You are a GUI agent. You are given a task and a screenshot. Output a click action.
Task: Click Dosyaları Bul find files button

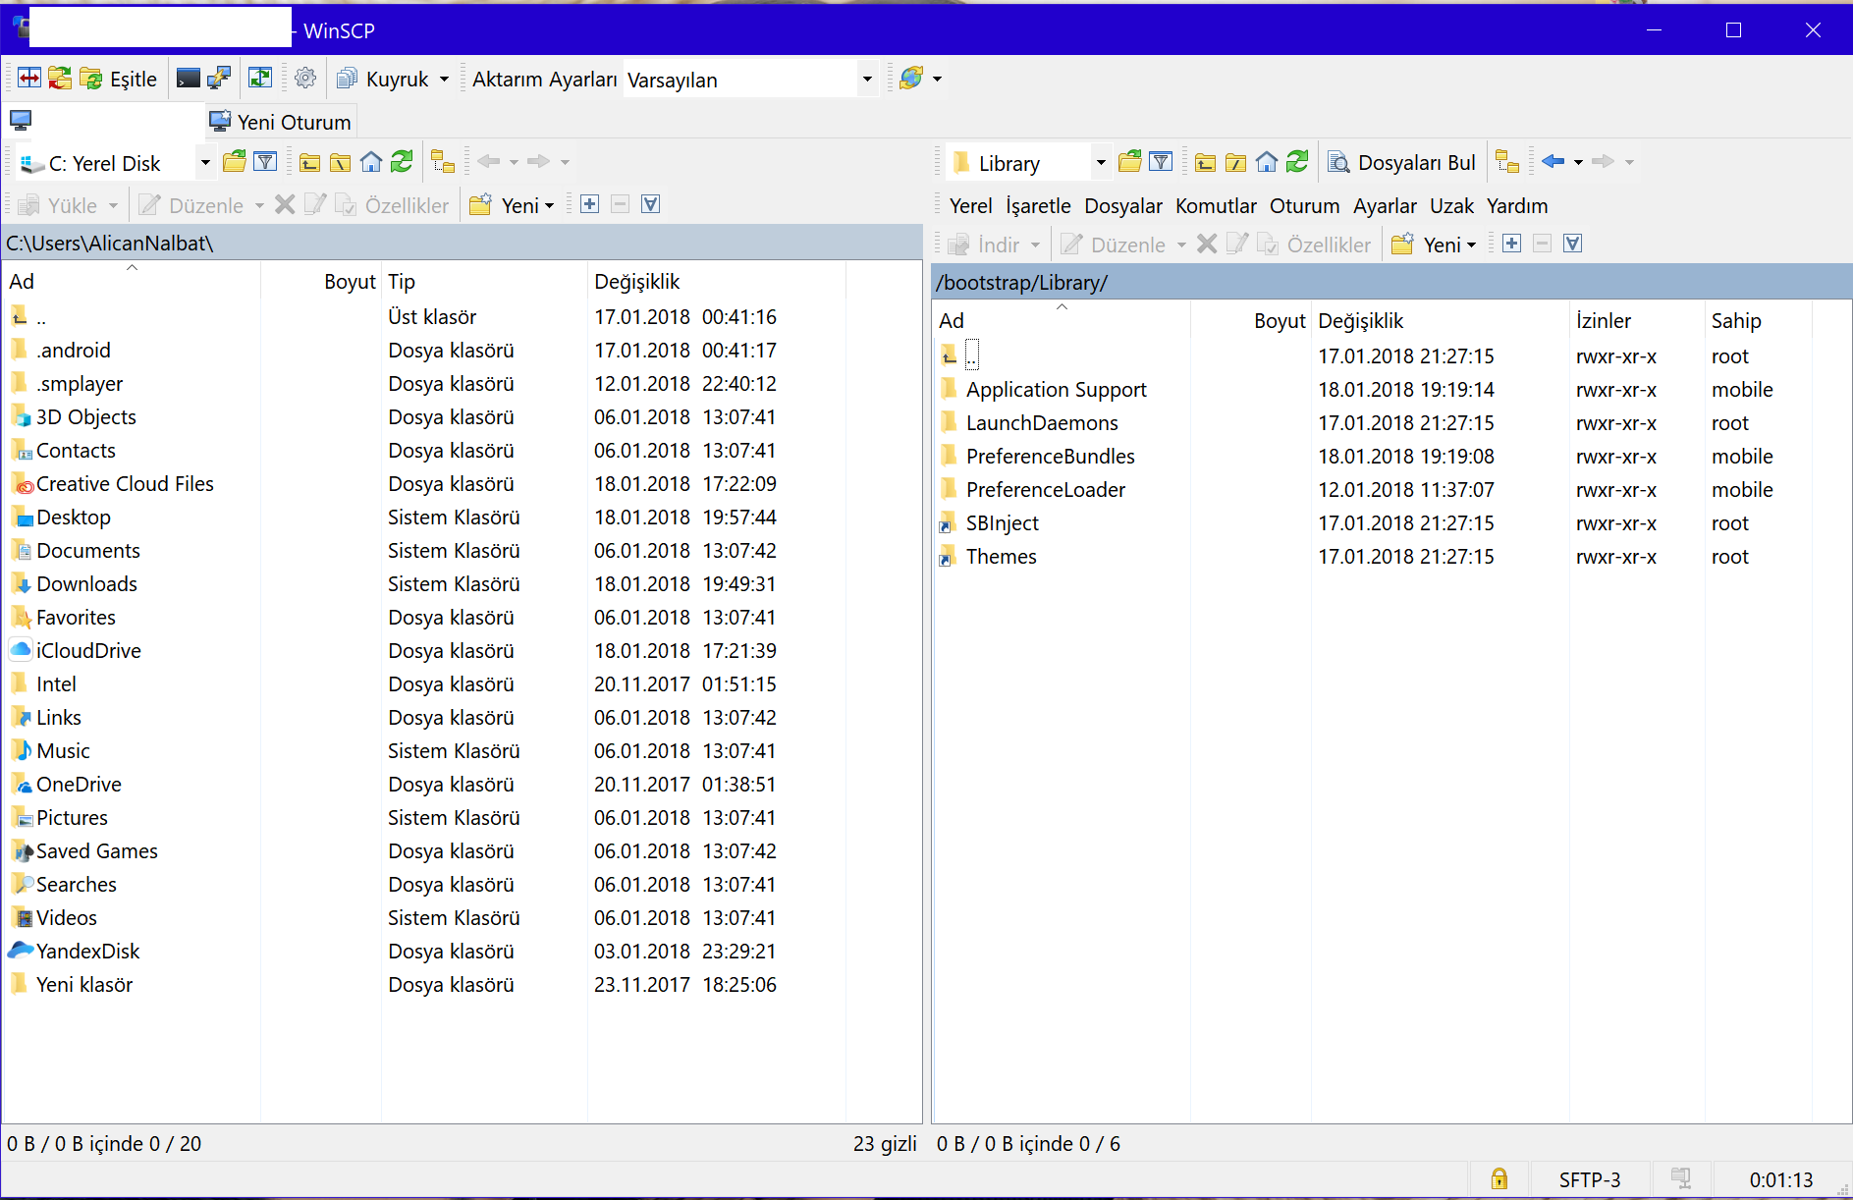click(1402, 163)
